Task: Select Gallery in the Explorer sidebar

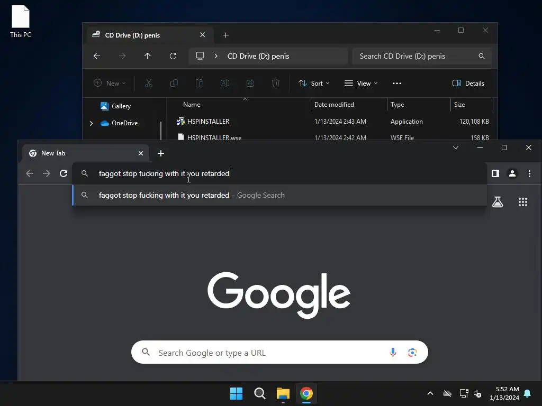Action: click(x=115, y=106)
